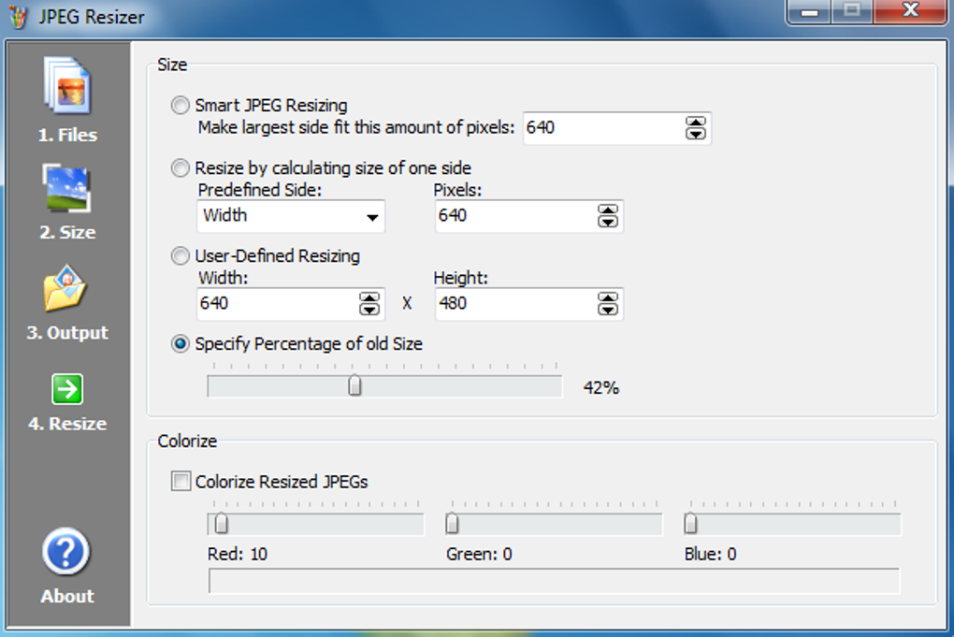Click the User-Defined Width spinner arrows
Screen dimensions: 954x637
click(x=369, y=304)
